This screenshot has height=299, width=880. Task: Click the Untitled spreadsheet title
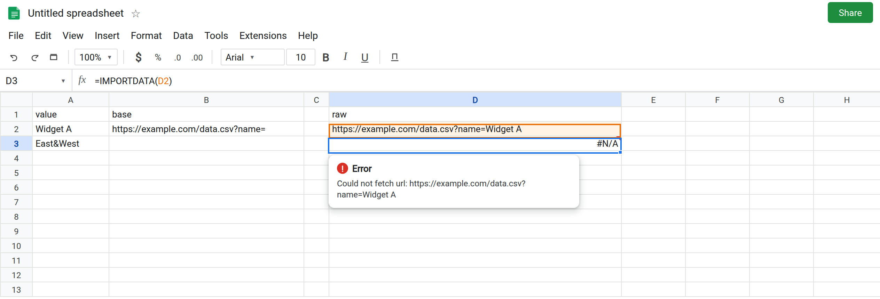pos(76,13)
